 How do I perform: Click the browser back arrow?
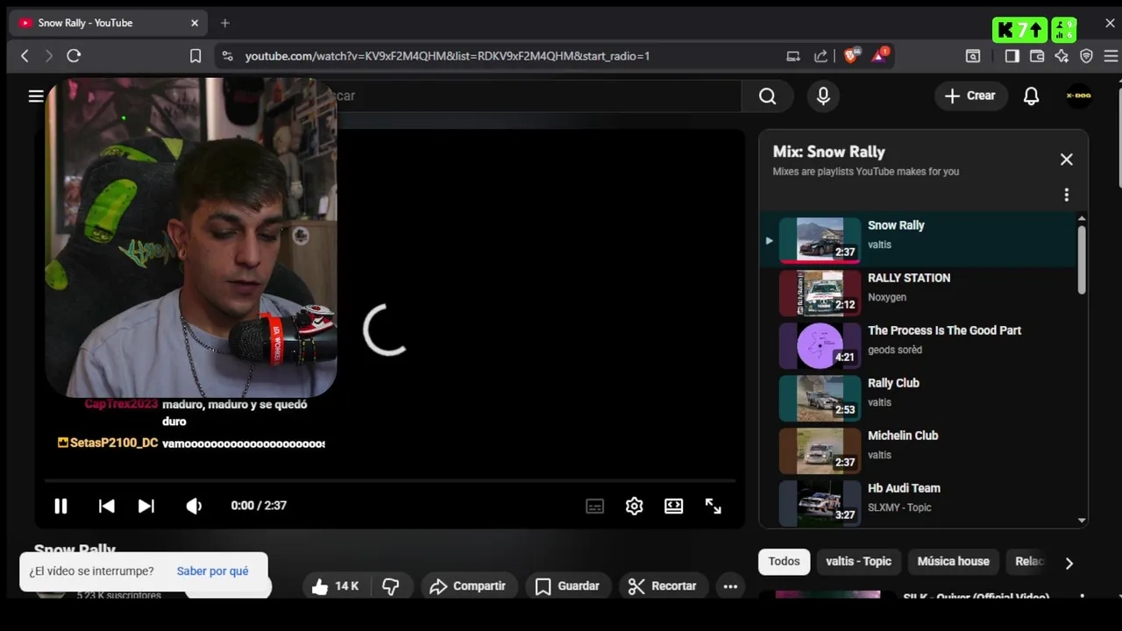(x=25, y=56)
